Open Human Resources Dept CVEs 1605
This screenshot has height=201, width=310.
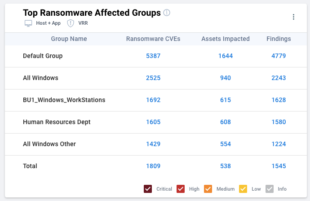(x=153, y=122)
